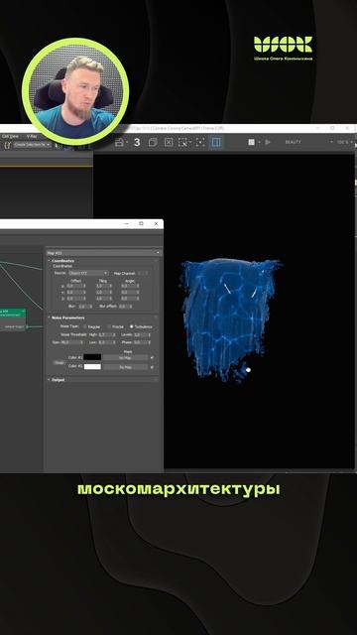This screenshot has width=357, height=635.
Task: Select the Fractal noise type
Action: point(115,326)
